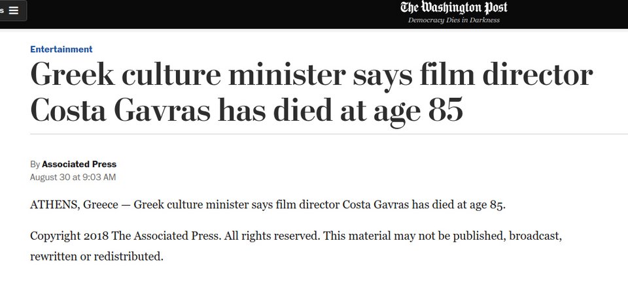Viewport: 628px width, 288px height.
Task: Click 'Costa Gavras' in the article paragraph
Action: 375,205
